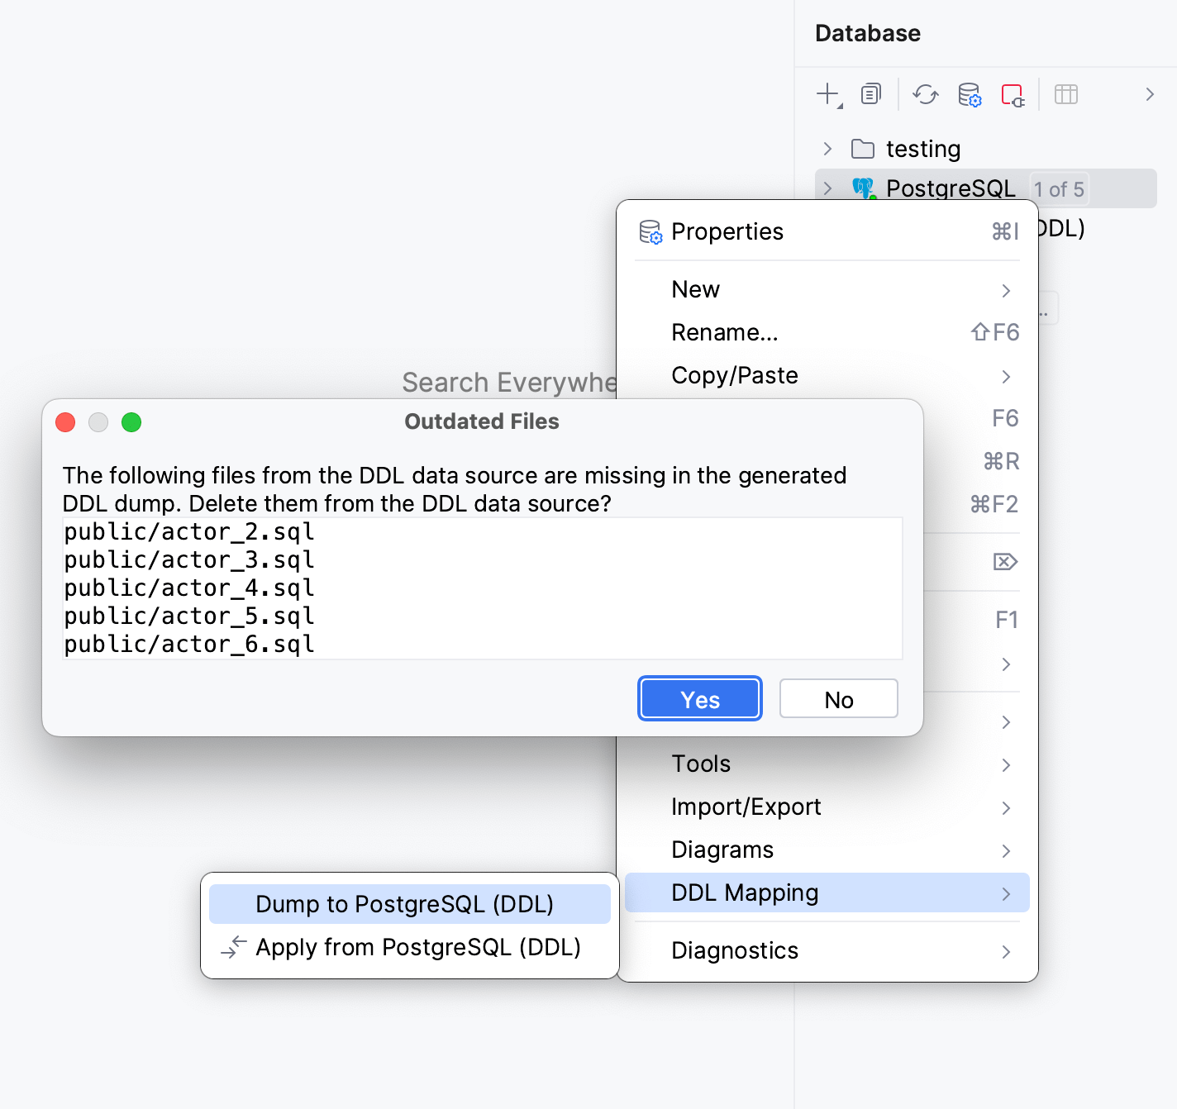Select the Copy/Paste menu entry
This screenshot has height=1109, width=1177.
(734, 375)
